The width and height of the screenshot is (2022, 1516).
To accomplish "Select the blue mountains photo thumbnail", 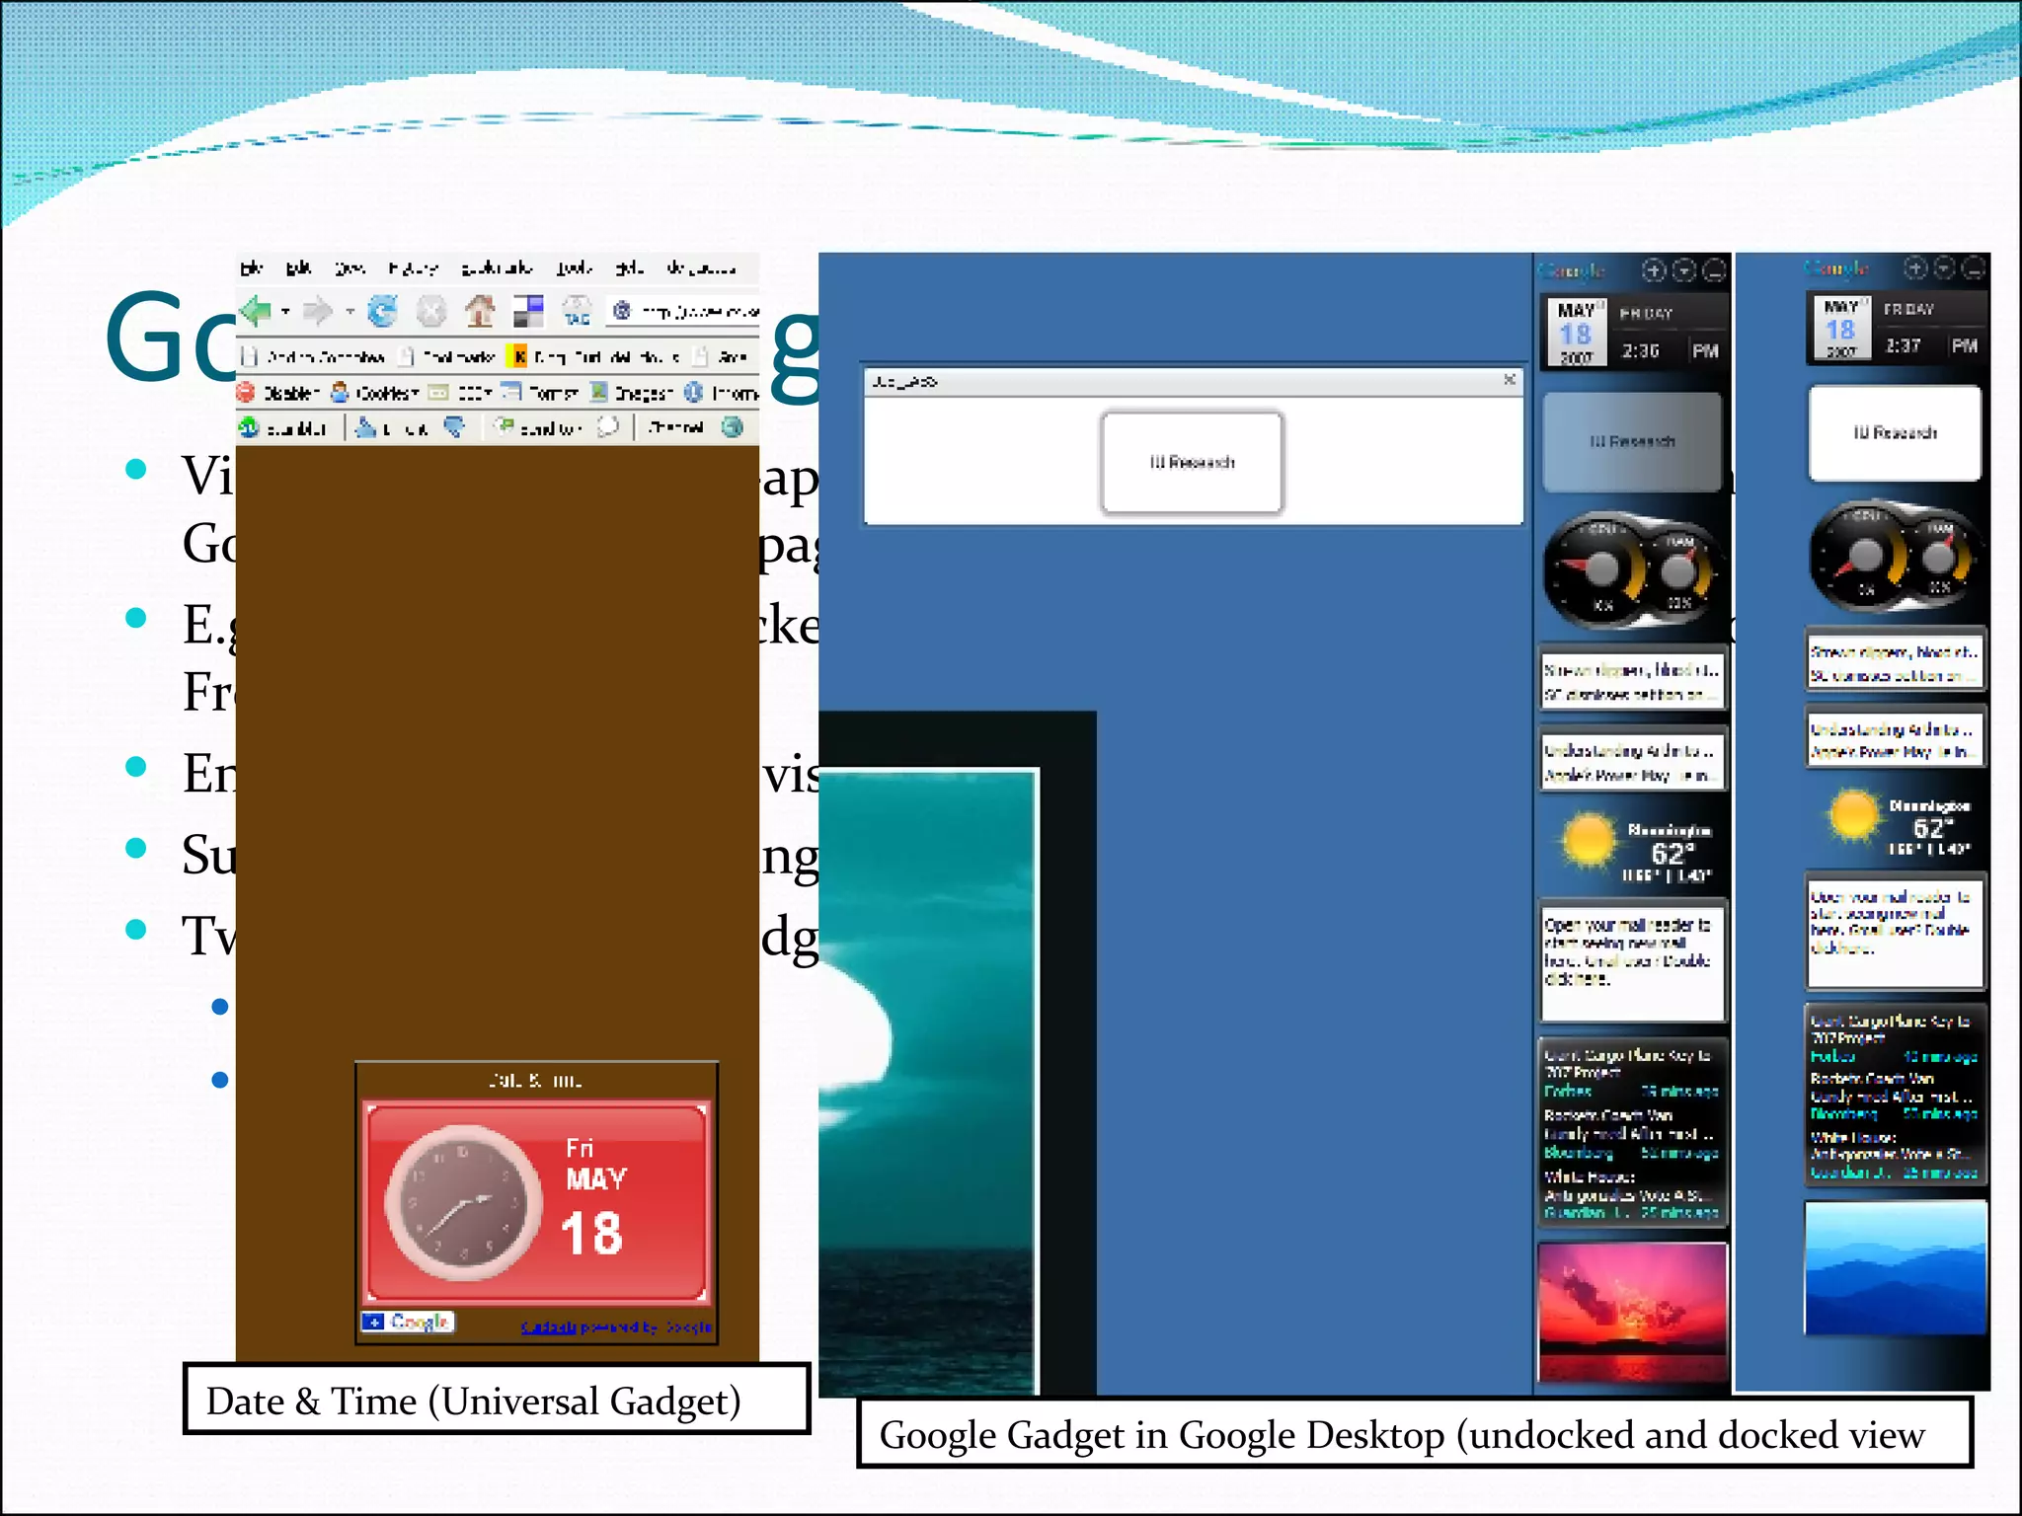I will (1895, 1267).
